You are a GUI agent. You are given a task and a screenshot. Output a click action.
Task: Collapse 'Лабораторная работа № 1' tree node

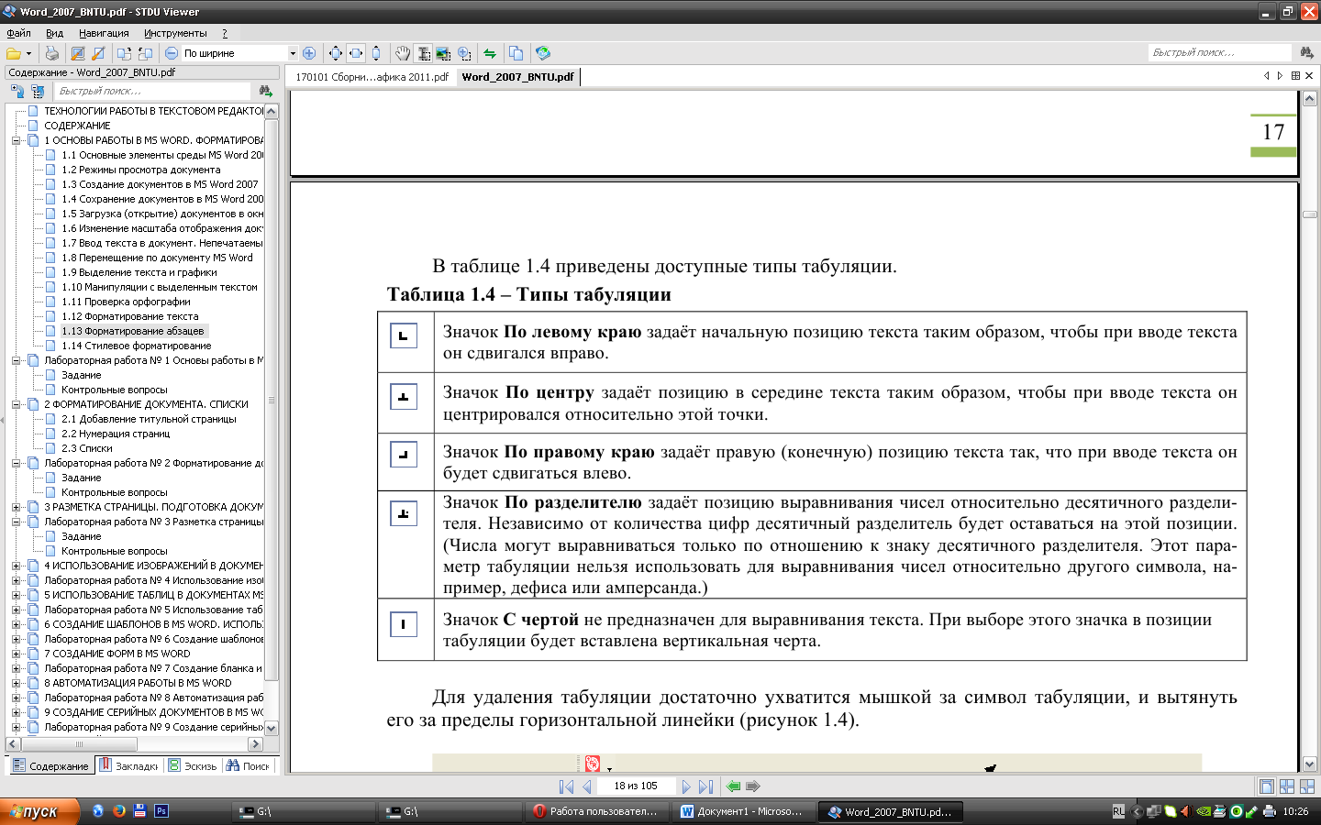(x=16, y=360)
